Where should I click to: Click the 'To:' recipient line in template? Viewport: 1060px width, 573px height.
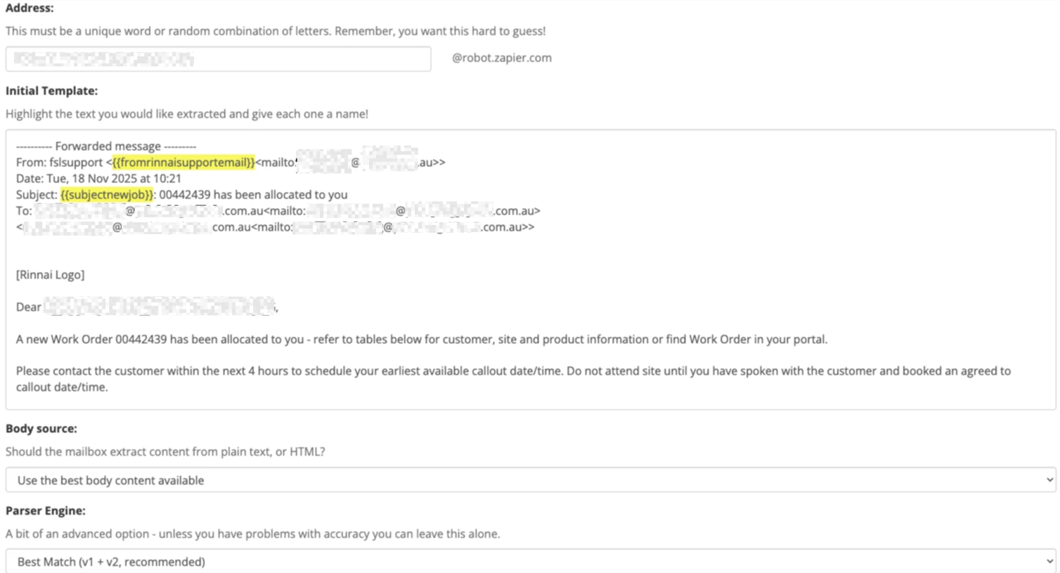click(24, 211)
